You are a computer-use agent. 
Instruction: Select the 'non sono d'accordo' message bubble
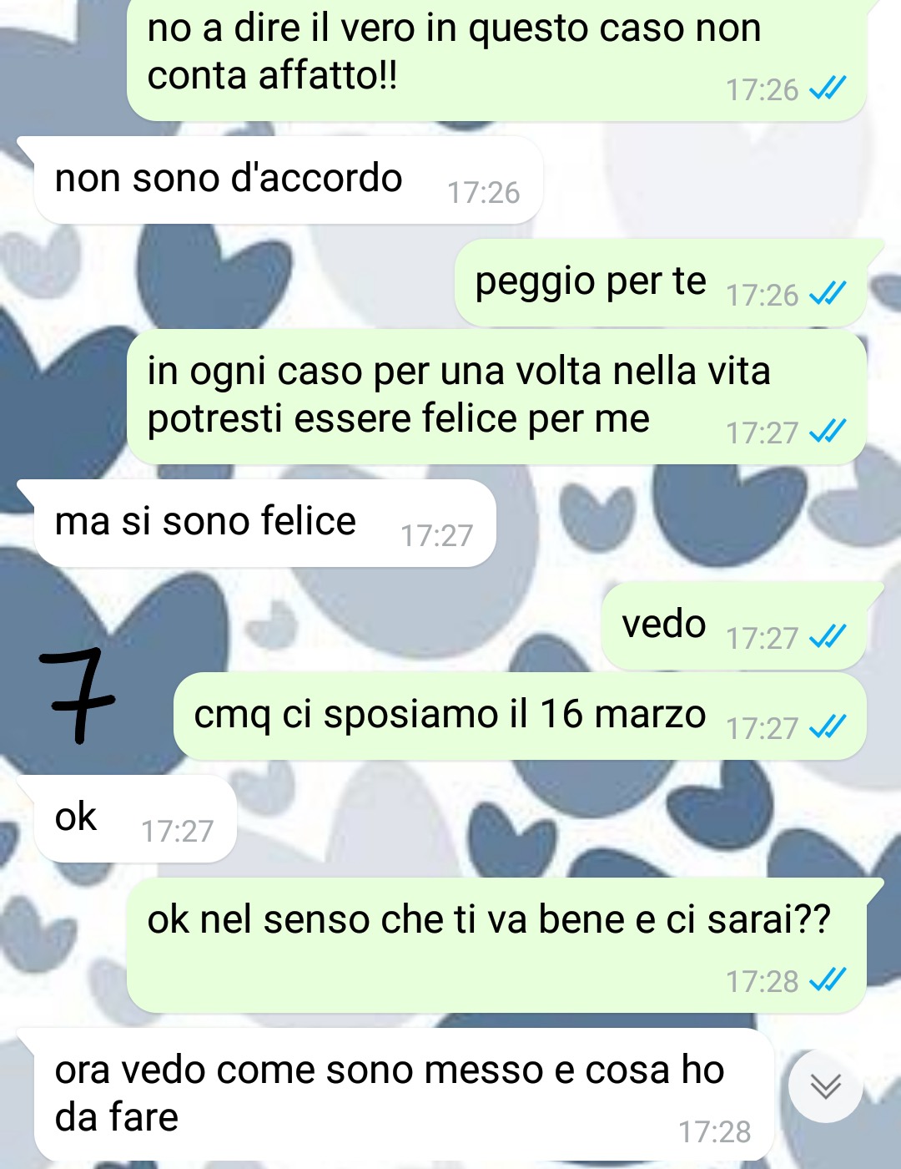[288, 180]
